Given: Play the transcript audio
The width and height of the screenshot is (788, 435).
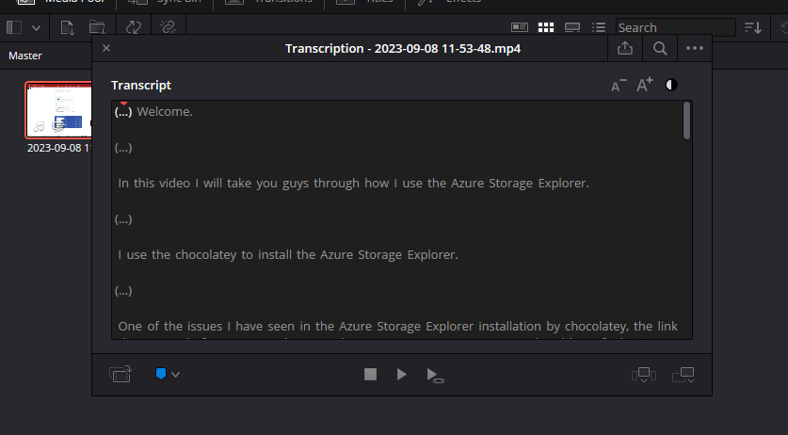Looking at the screenshot, I should tap(402, 374).
